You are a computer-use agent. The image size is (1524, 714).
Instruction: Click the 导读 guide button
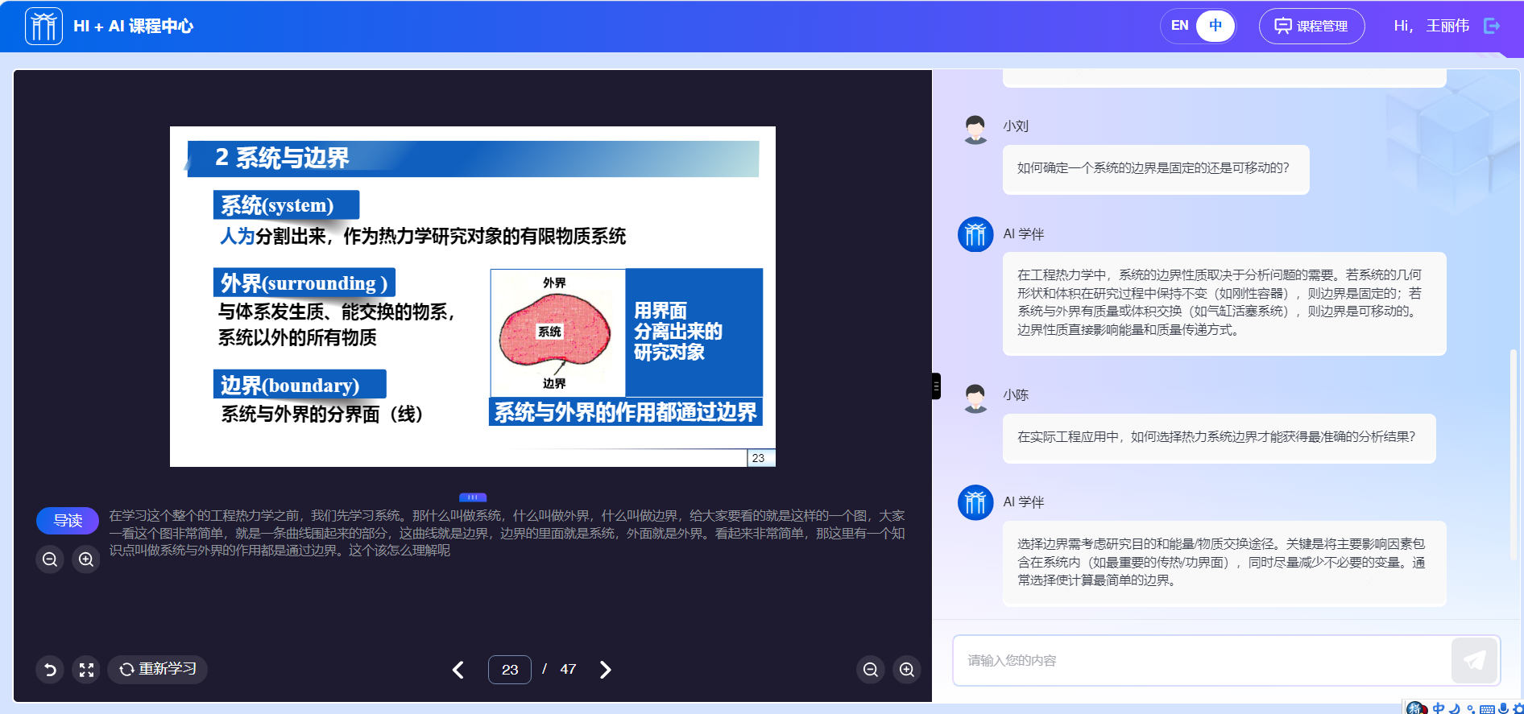coord(68,521)
